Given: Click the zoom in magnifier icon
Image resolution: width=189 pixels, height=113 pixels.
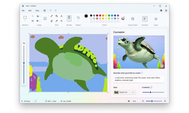Looking at the screenshot, I should [x=165, y=101].
